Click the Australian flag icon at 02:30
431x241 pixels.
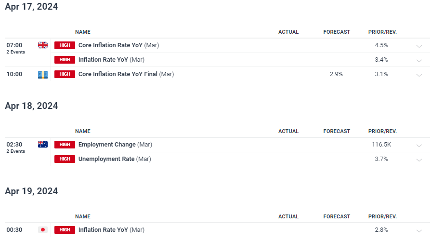(42, 145)
